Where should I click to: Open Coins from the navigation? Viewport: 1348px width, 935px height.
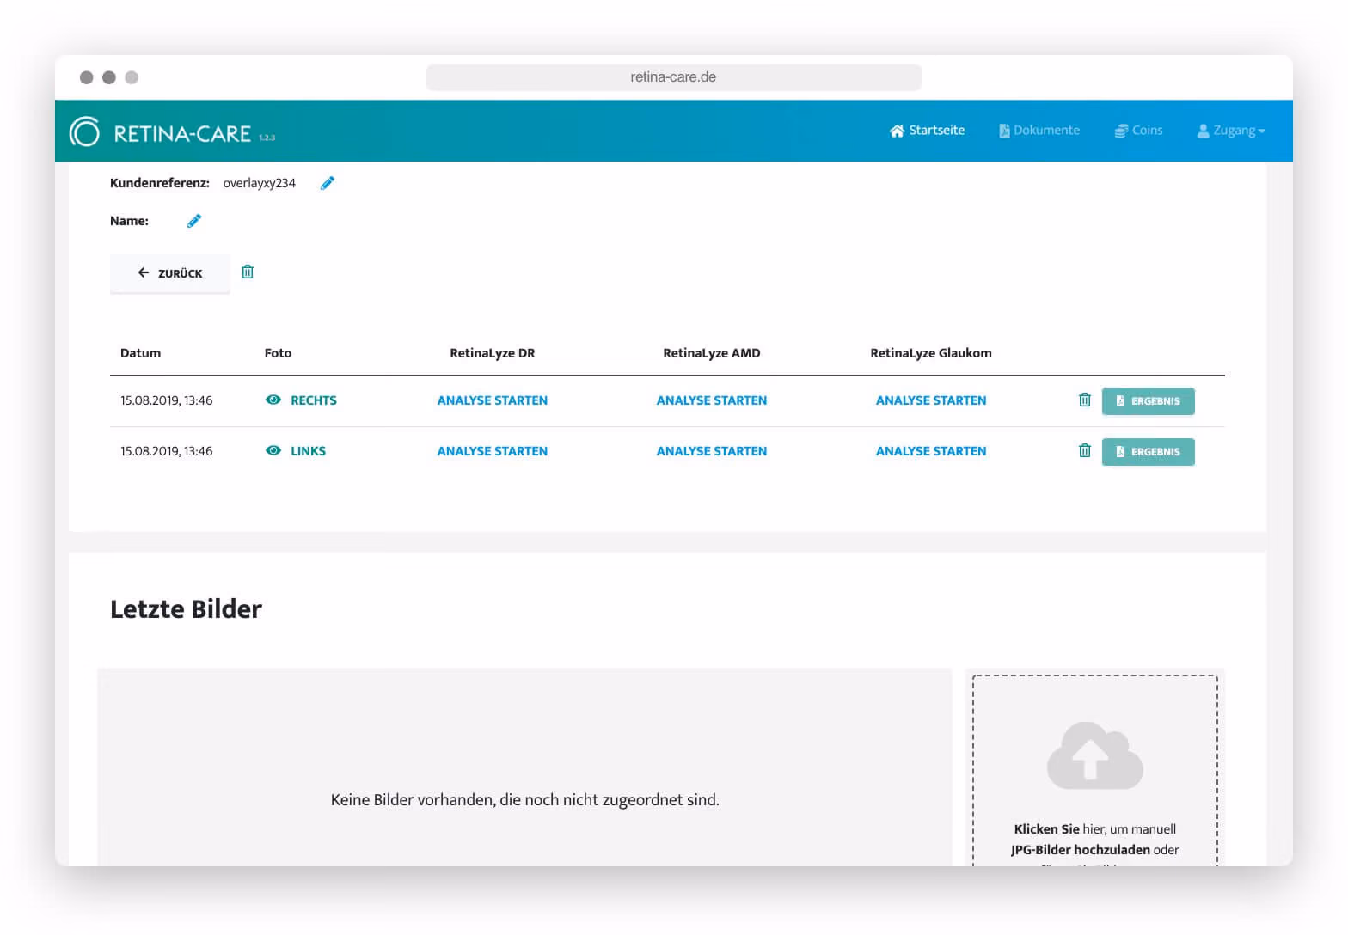coord(1138,131)
